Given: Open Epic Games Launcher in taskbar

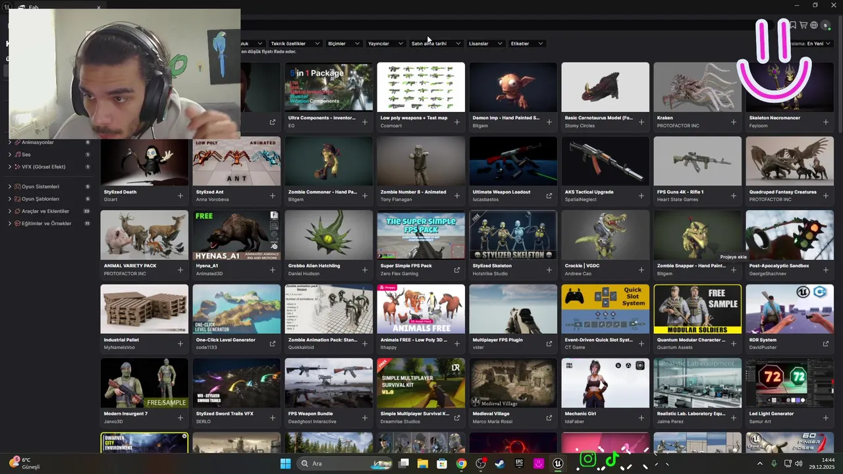Looking at the screenshot, I should click(x=520, y=463).
